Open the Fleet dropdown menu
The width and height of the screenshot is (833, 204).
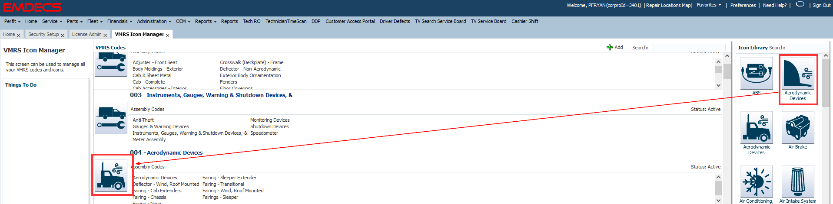point(95,21)
